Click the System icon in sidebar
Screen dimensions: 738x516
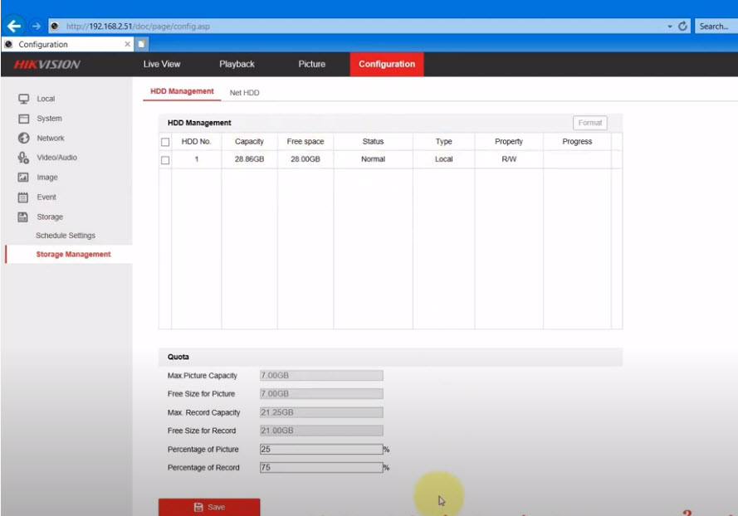pyautogui.click(x=24, y=119)
